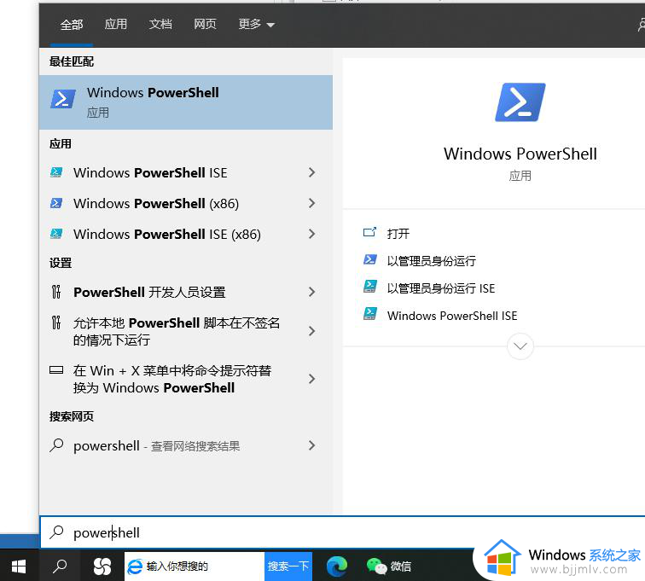The height and width of the screenshot is (581, 645).
Task: Click the PowerShell ISE (x86) result icon
Action: [56, 234]
